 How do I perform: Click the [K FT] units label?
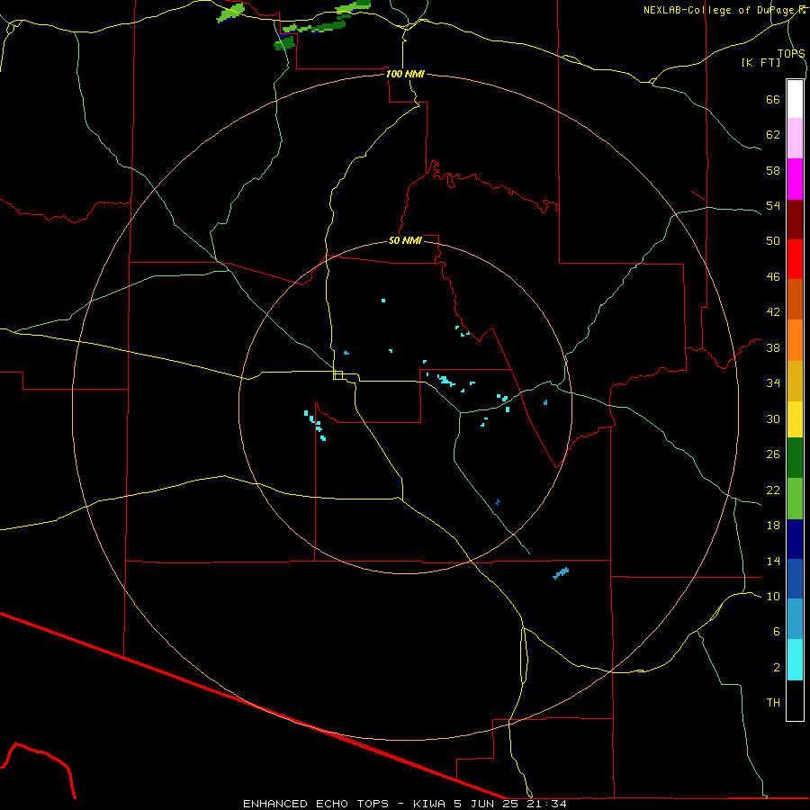click(760, 63)
